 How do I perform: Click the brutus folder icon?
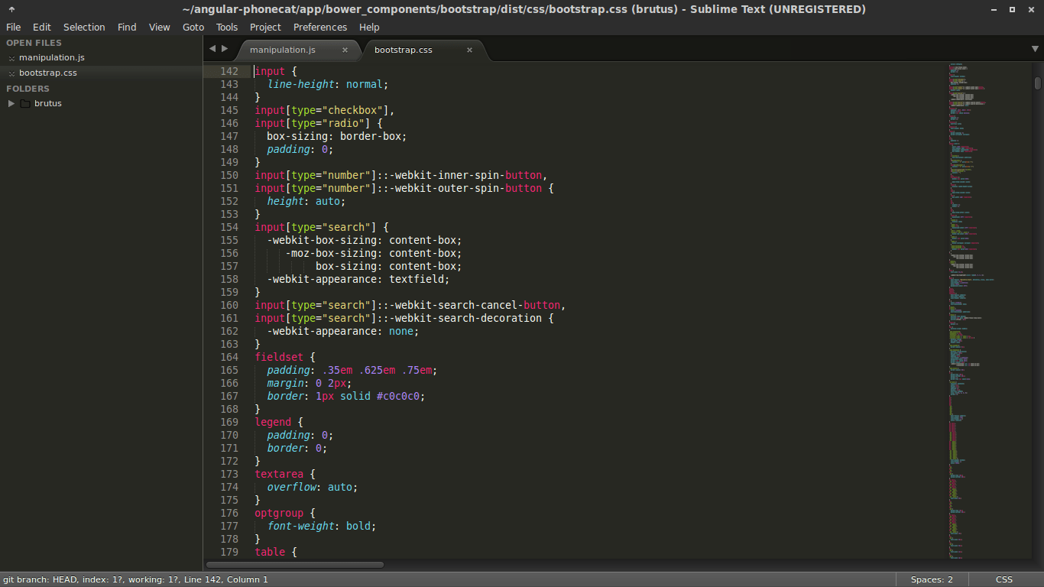25,104
